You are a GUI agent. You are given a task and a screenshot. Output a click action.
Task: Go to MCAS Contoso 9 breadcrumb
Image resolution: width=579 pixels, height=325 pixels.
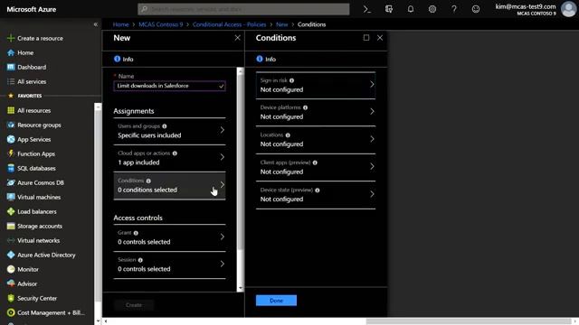click(x=161, y=24)
